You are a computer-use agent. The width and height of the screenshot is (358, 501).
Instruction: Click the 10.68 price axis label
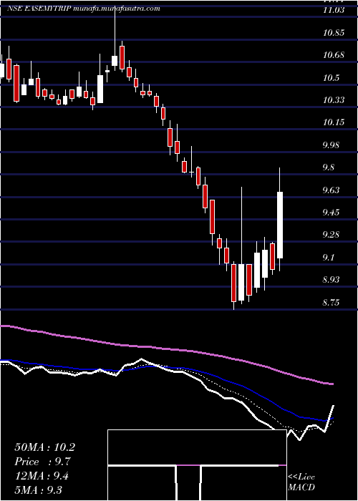(334, 55)
